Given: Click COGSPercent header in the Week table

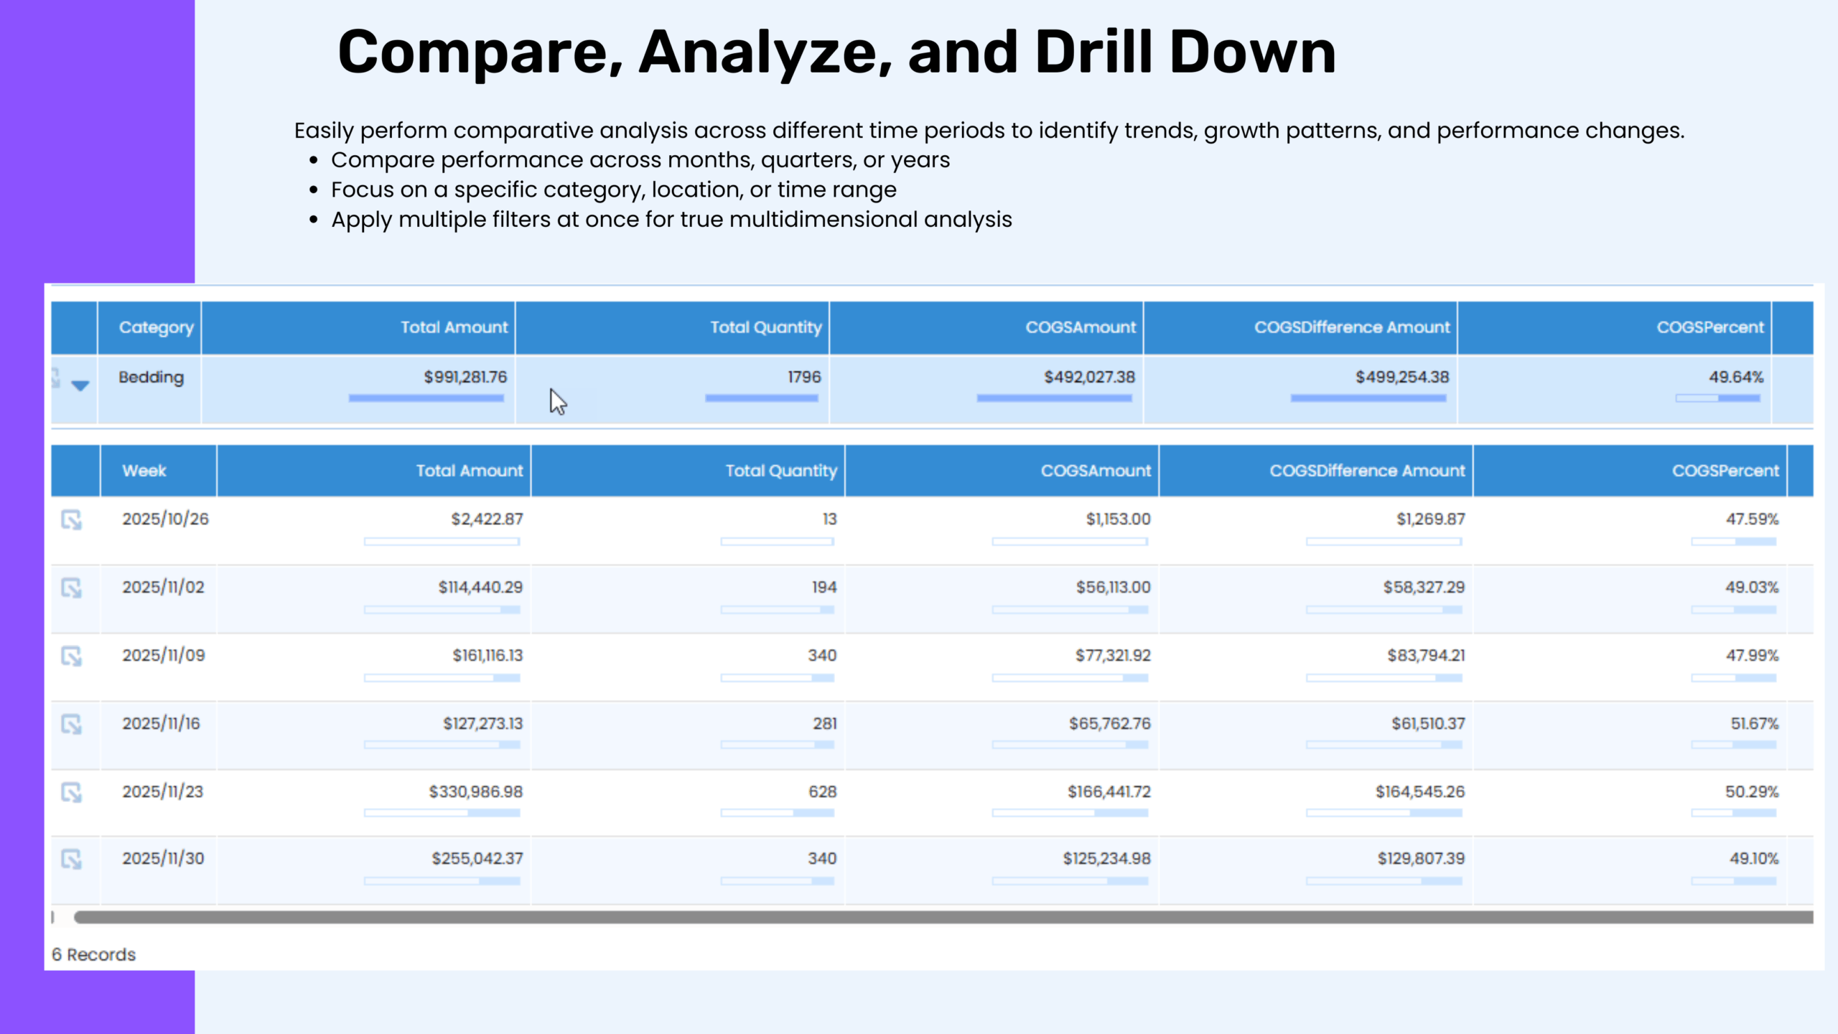Looking at the screenshot, I should coord(1725,471).
